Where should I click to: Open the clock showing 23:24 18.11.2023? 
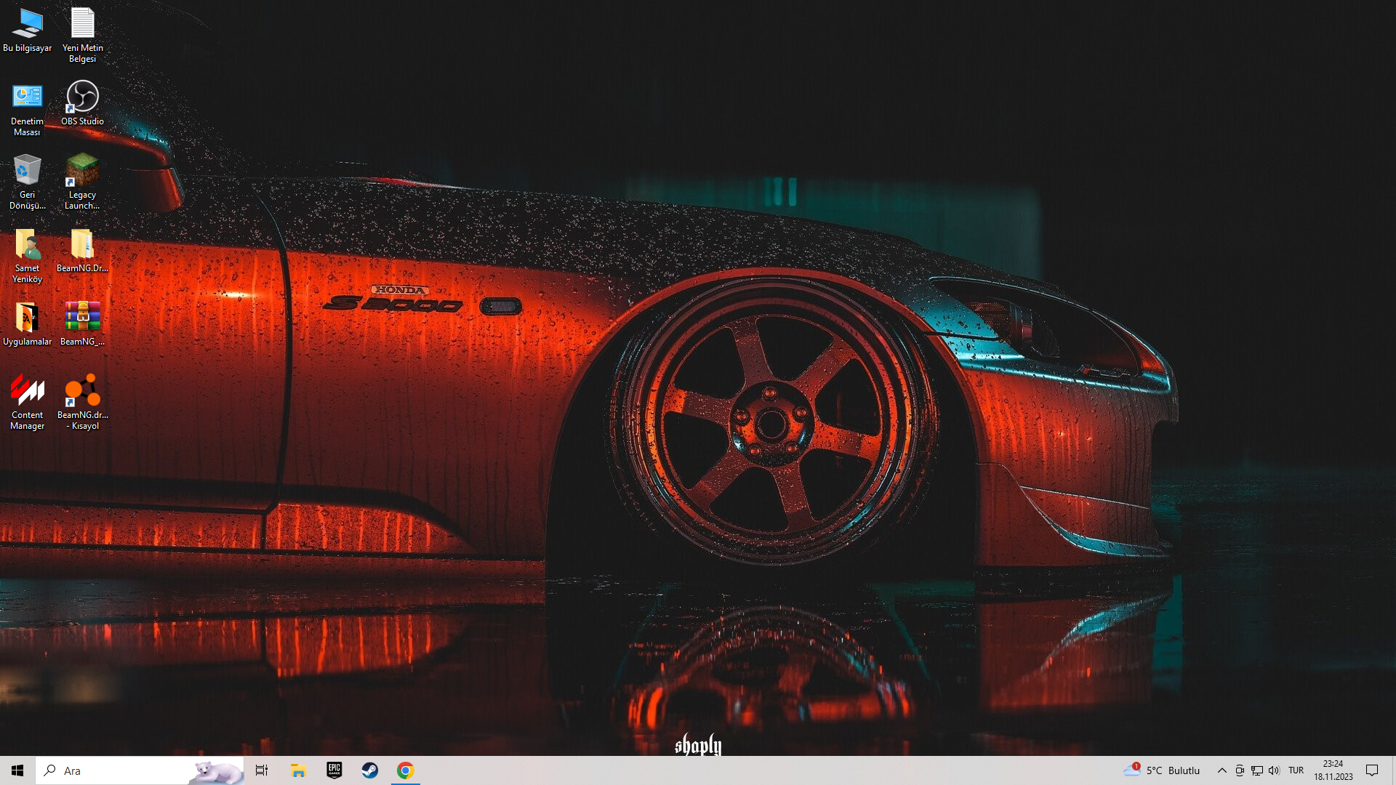(x=1333, y=770)
